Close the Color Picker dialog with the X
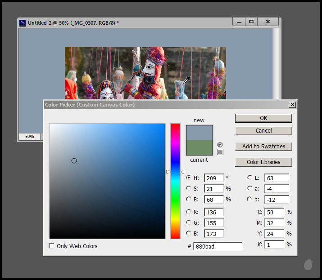Viewport: 322px width, 280px height. coord(292,104)
